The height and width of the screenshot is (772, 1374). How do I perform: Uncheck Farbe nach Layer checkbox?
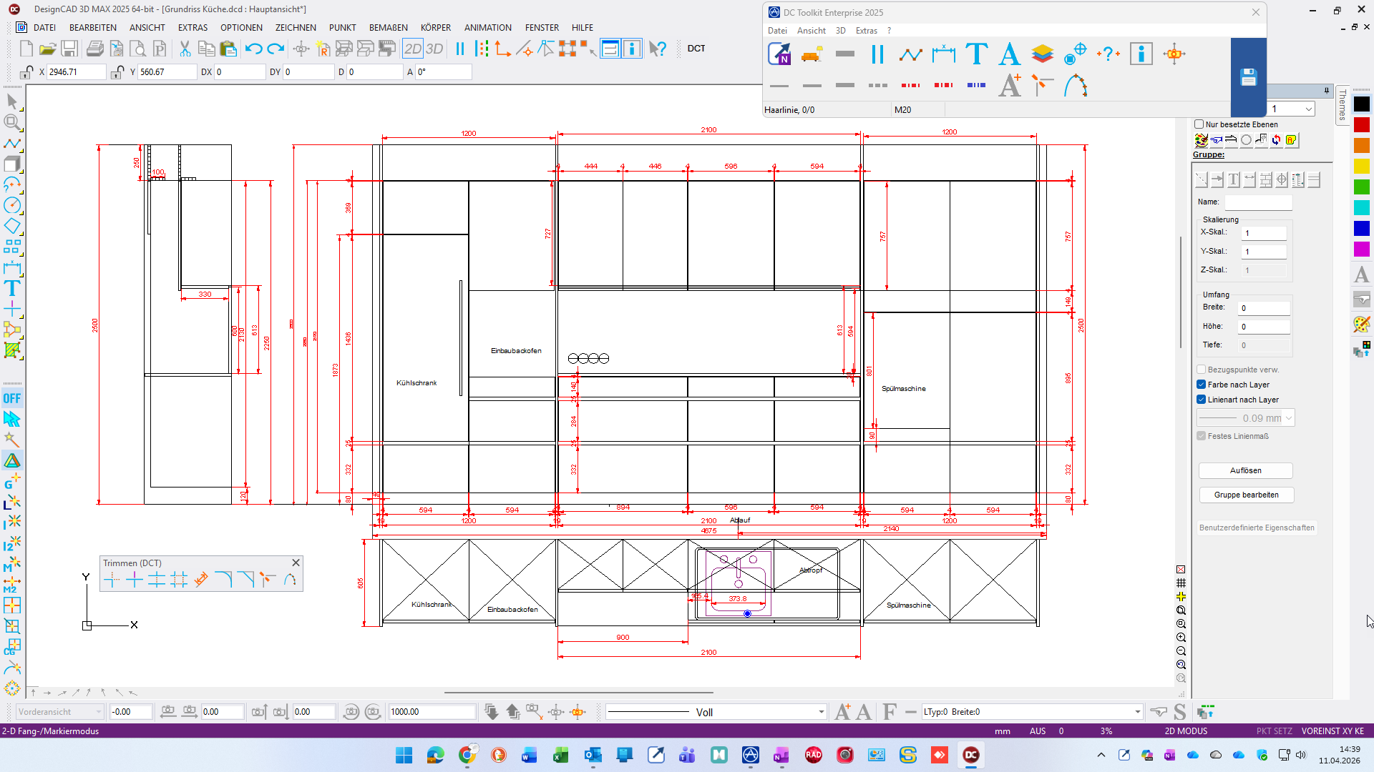click(1202, 385)
